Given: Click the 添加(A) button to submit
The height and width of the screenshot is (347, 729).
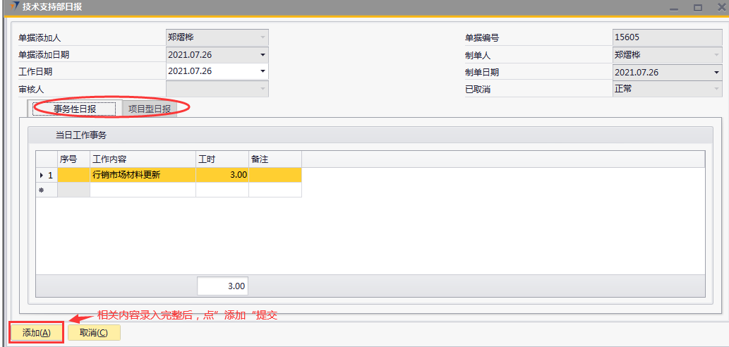Looking at the screenshot, I should pos(37,333).
